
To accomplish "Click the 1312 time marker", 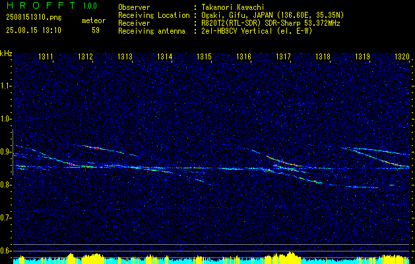I will point(85,56).
